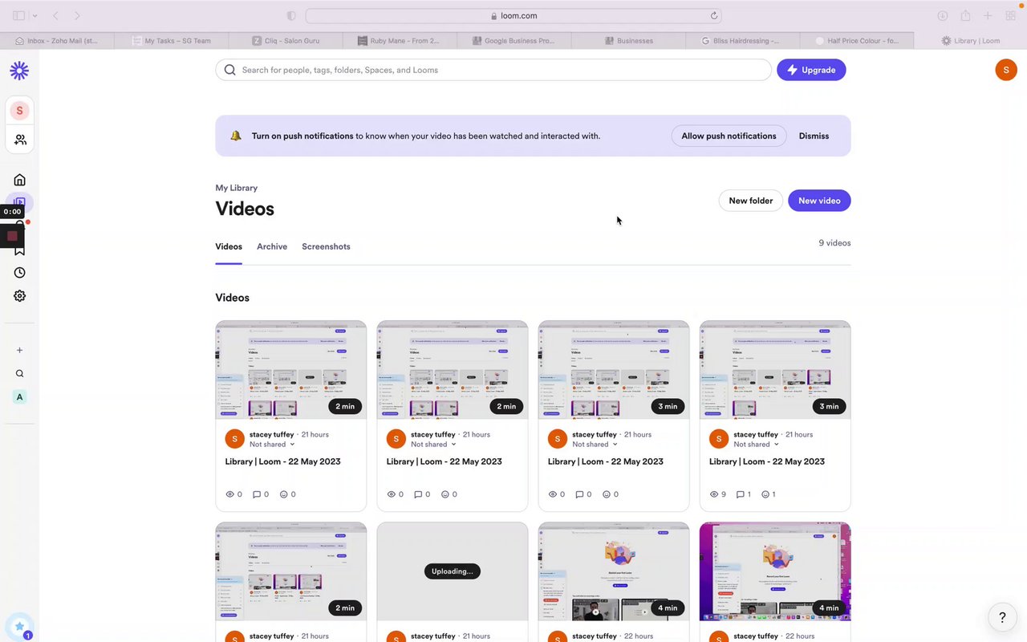Open the thumbnail showing Uploading...
The width and height of the screenshot is (1027, 642).
point(453,571)
